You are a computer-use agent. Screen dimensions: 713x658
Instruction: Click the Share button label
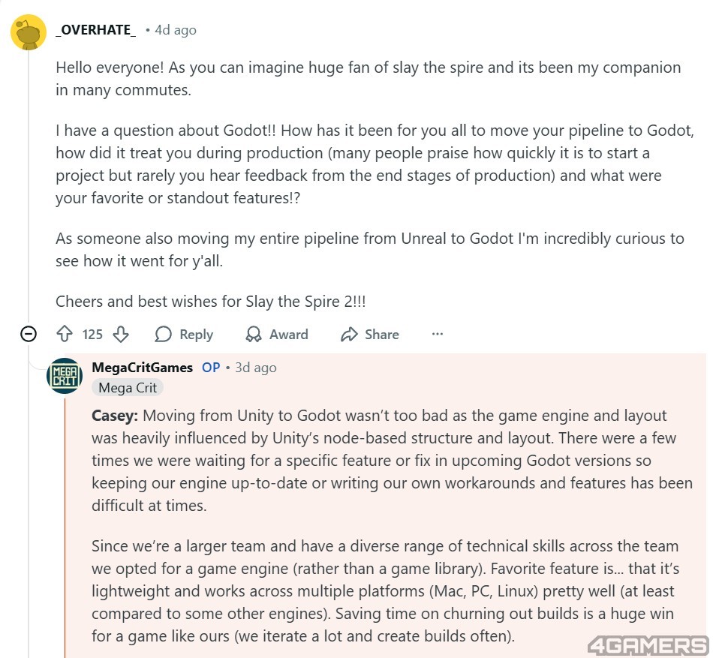click(x=381, y=335)
